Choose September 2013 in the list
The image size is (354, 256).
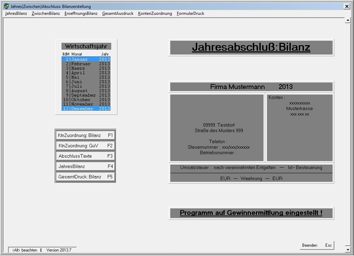(x=86, y=95)
